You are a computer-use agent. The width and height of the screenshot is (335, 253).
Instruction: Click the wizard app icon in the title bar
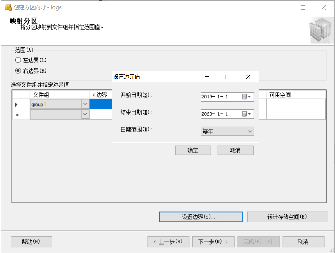(8, 7)
